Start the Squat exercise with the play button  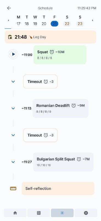coord(13,54)
